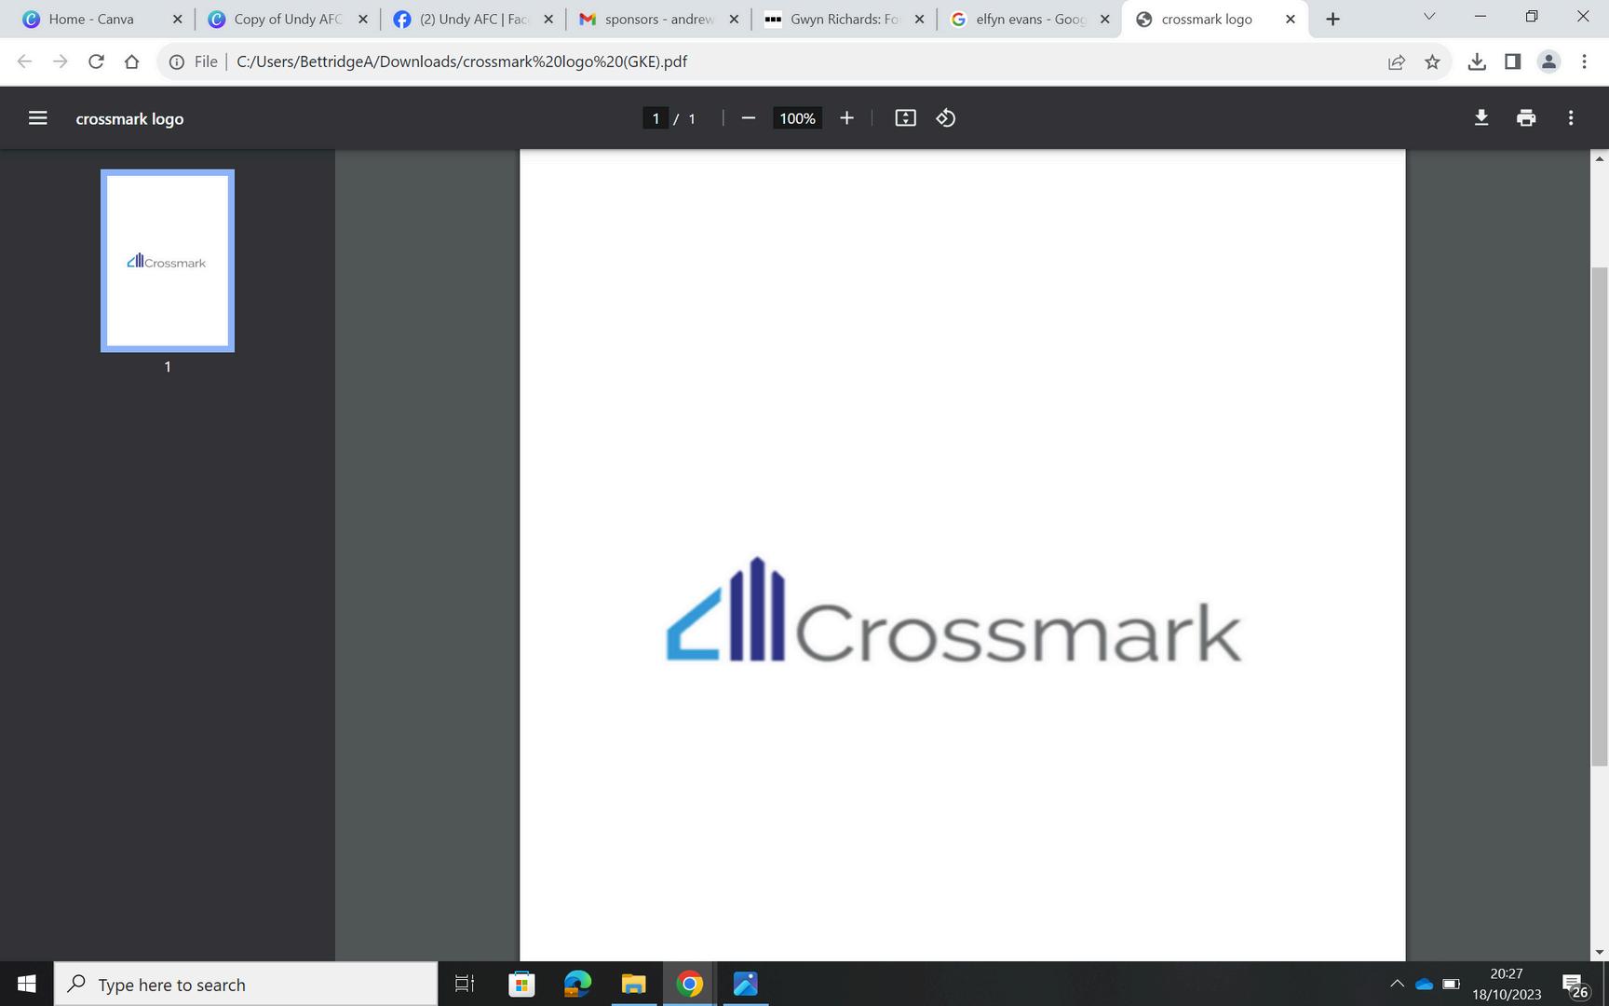1609x1006 pixels.
Task: Open the taskbar clock and date
Action: coord(1507,984)
